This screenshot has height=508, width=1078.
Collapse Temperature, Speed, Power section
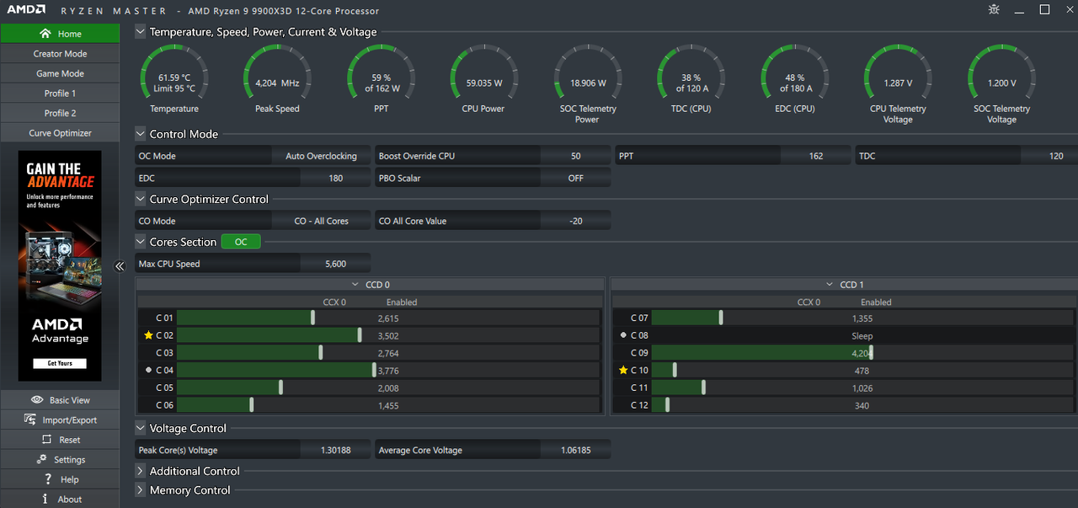[x=140, y=32]
